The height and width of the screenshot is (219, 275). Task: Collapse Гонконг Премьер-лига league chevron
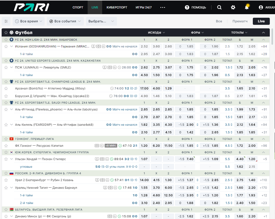263,139
